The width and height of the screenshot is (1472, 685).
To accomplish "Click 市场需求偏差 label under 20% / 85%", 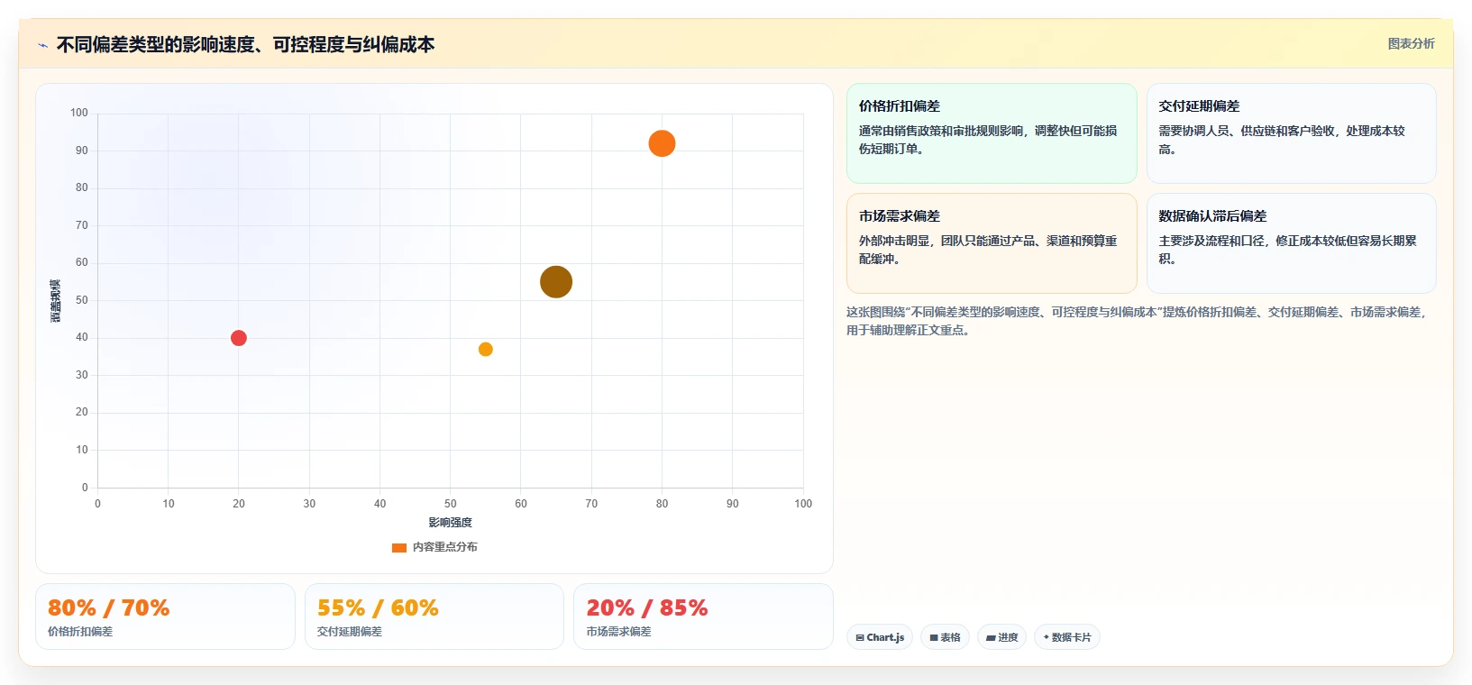I will tap(619, 632).
